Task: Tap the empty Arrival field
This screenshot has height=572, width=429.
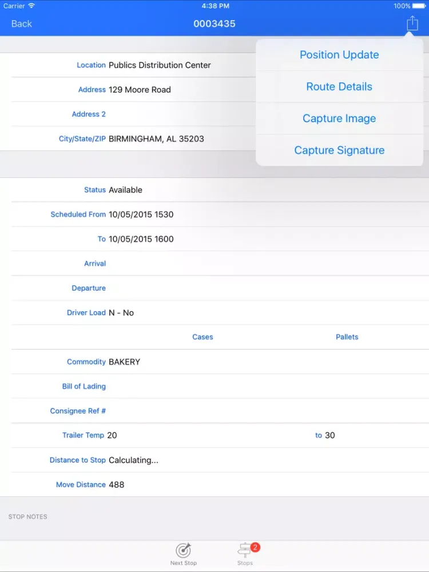Action: (x=219, y=263)
